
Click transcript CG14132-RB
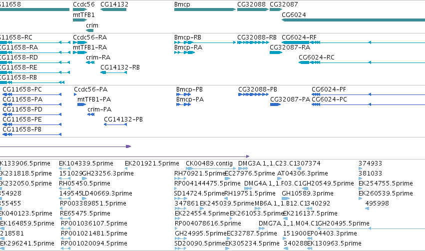click(x=120, y=67)
